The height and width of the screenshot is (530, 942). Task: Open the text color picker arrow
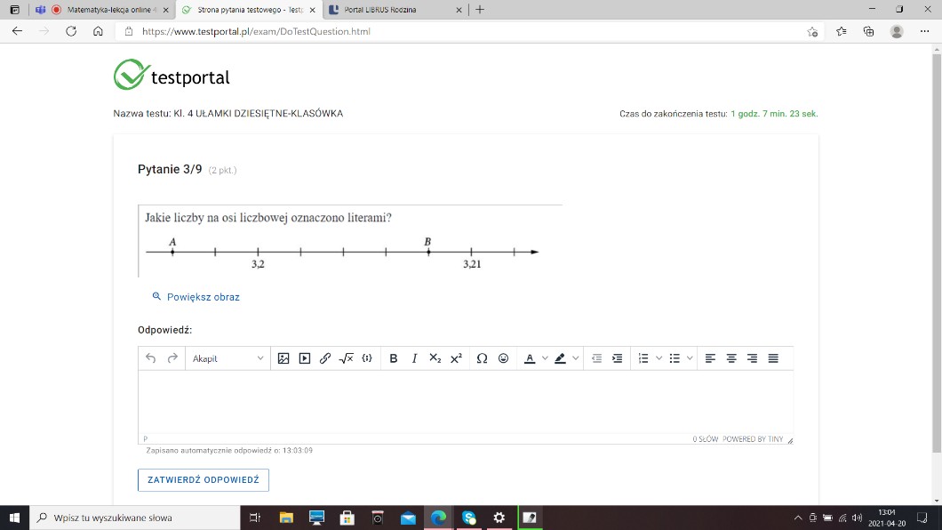click(x=545, y=358)
